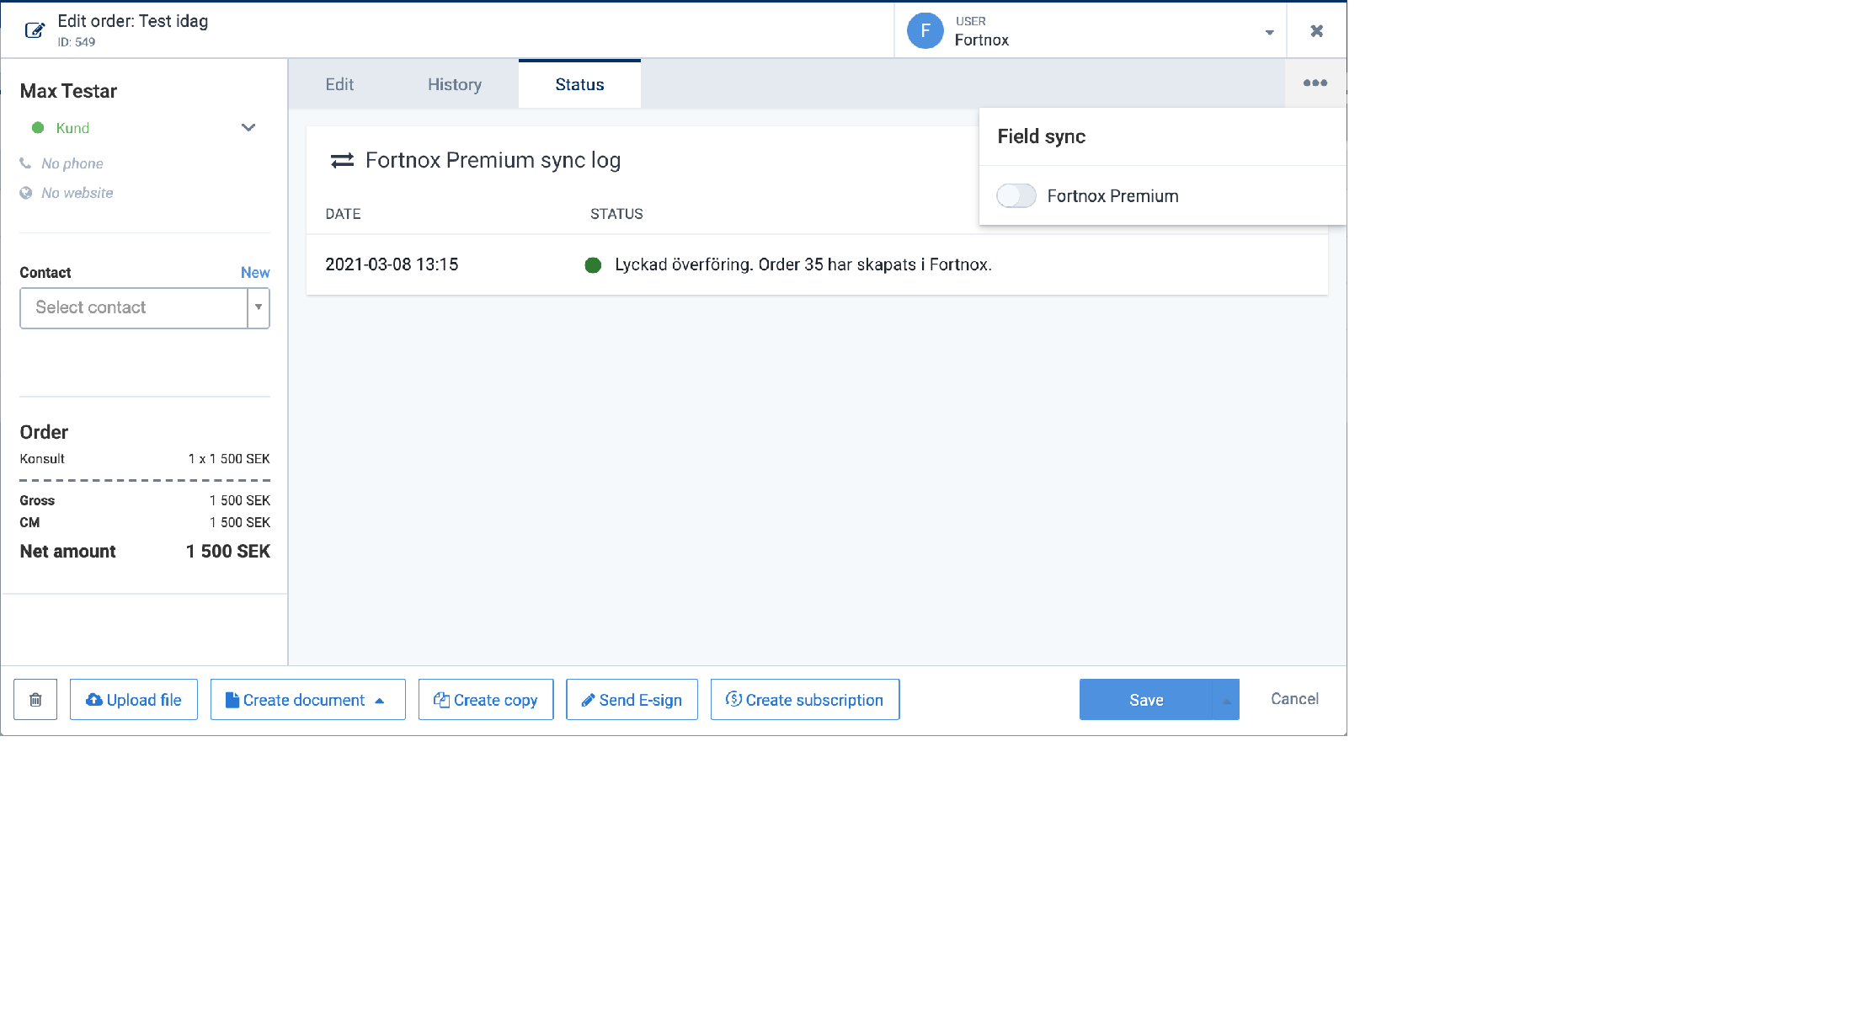Open the Fortnox user dropdown
The height and width of the screenshot is (1014, 1856).
click(x=1269, y=33)
